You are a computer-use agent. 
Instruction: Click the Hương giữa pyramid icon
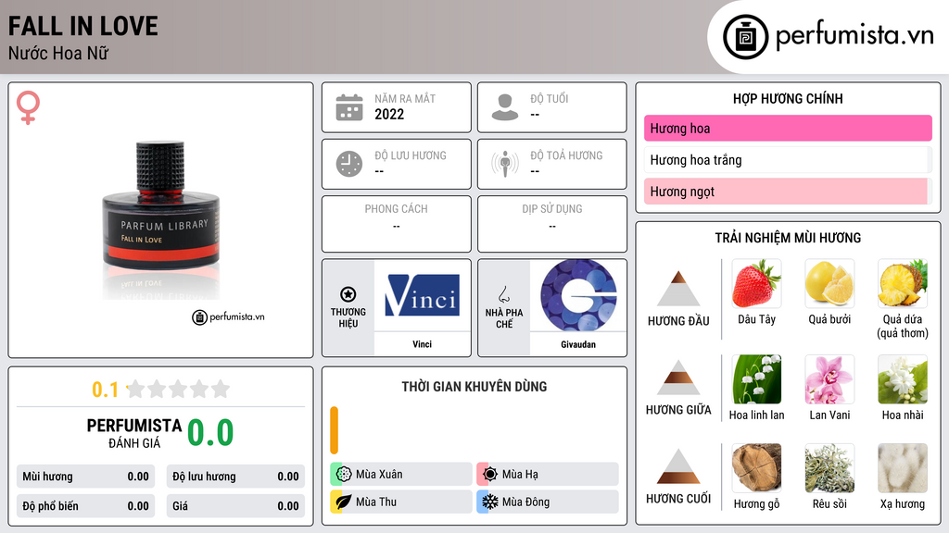click(x=677, y=378)
